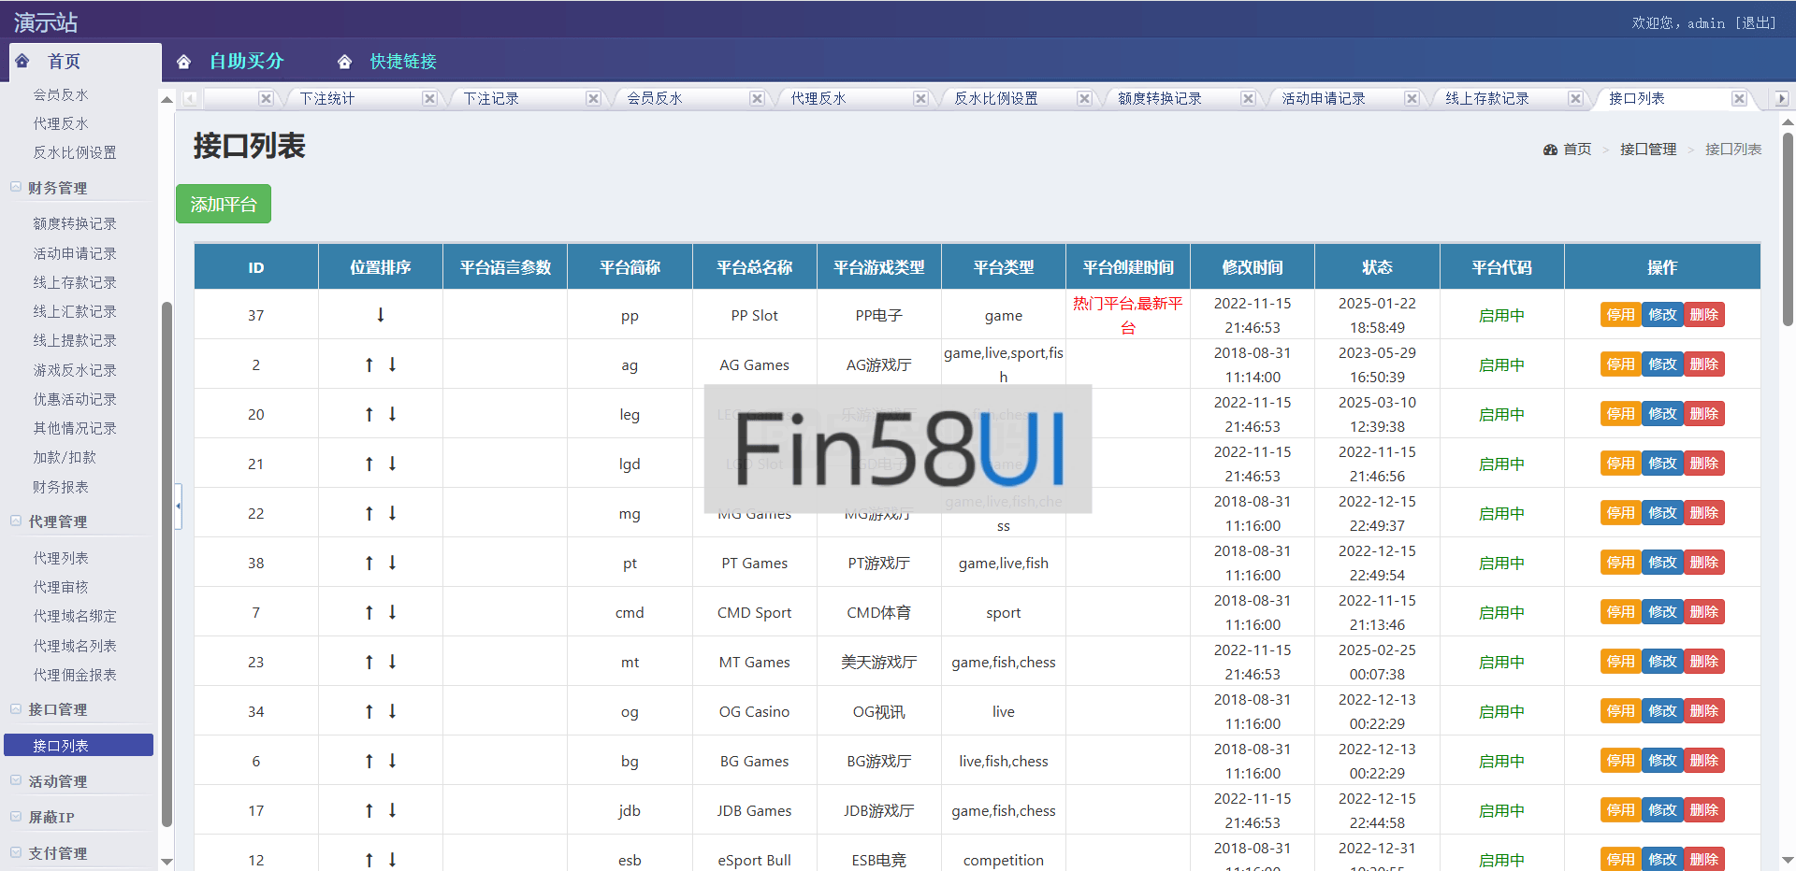1796x871 pixels.
Task: Edit the AG Games platform row
Action: click(1662, 364)
